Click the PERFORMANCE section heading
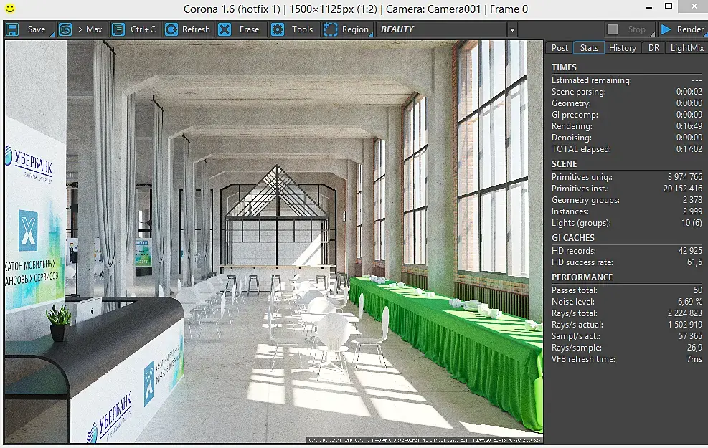This screenshot has width=708, height=448. [x=582, y=277]
